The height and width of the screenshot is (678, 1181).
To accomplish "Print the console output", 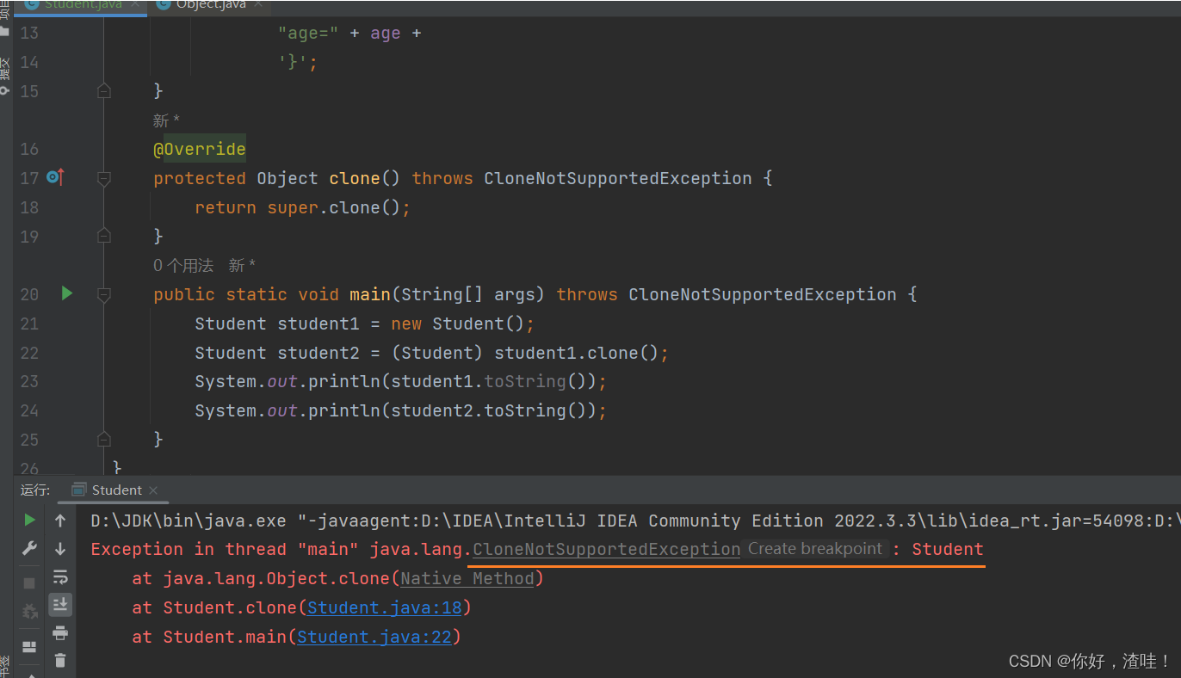I will click(60, 632).
